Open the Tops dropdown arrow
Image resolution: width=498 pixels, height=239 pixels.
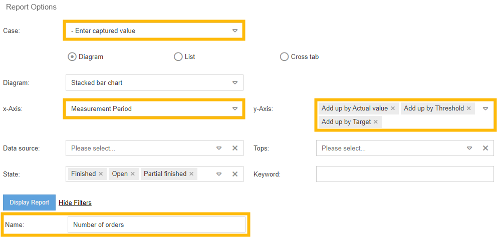pos(469,148)
